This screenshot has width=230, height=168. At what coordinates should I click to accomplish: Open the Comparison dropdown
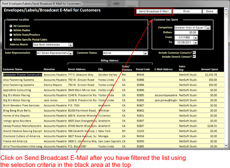click(208, 28)
